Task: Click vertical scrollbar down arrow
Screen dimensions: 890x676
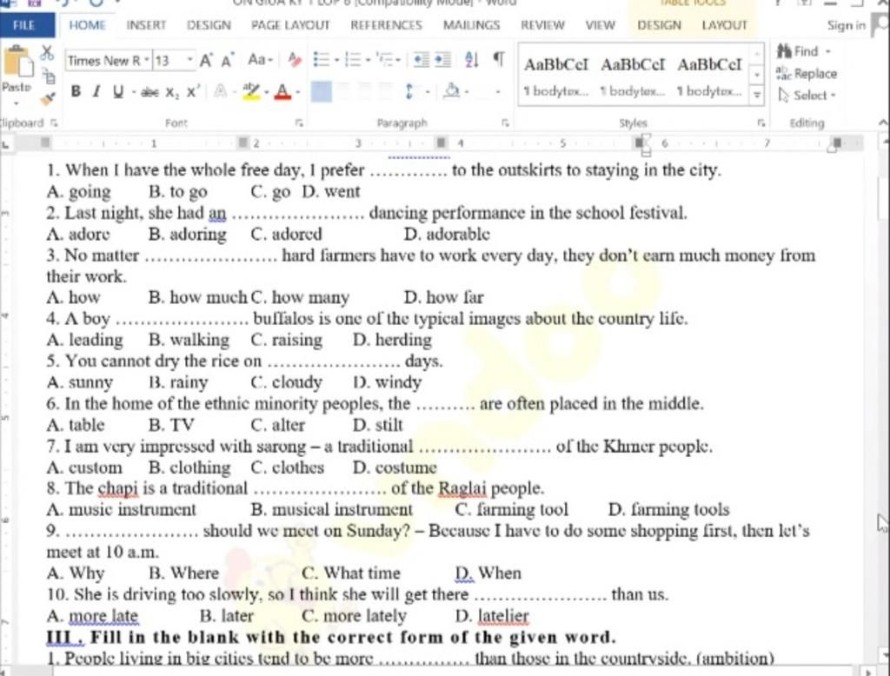Action: pyautogui.click(x=883, y=654)
